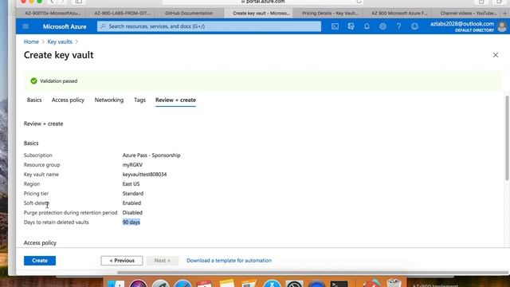Switch to GitHub Documentation browser tab
Image resolution: width=510 pixels, height=287 pixels.
(x=189, y=13)
